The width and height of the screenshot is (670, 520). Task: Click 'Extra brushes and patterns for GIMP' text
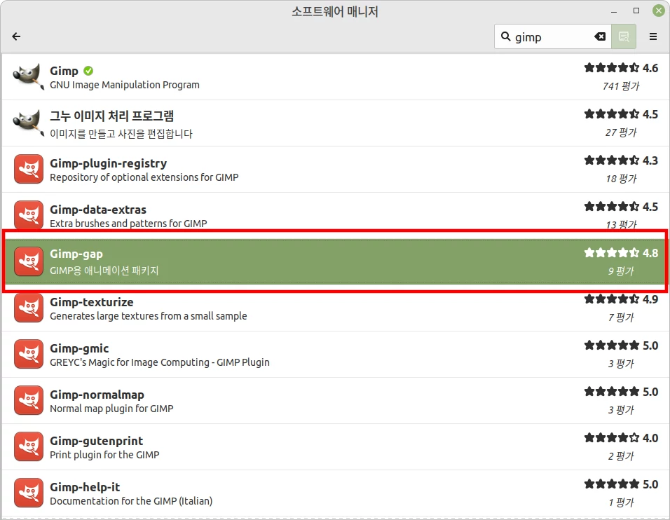click(128, 224)
